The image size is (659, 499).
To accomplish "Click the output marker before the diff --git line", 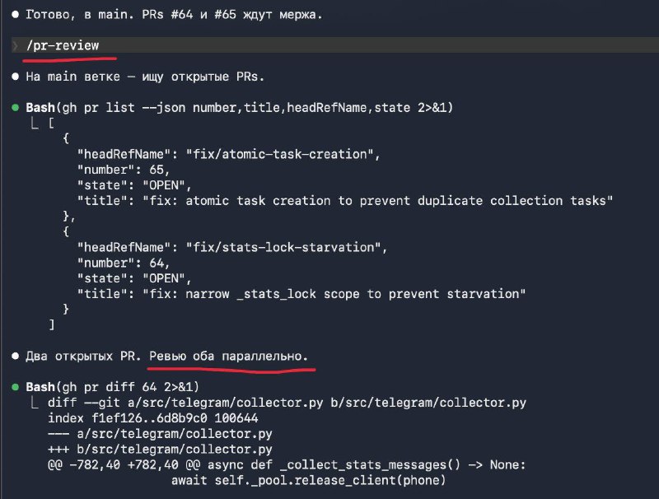I will point(34,403).
